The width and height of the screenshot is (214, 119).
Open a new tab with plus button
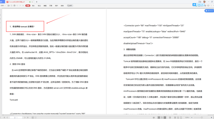click(x=37, y=2)
